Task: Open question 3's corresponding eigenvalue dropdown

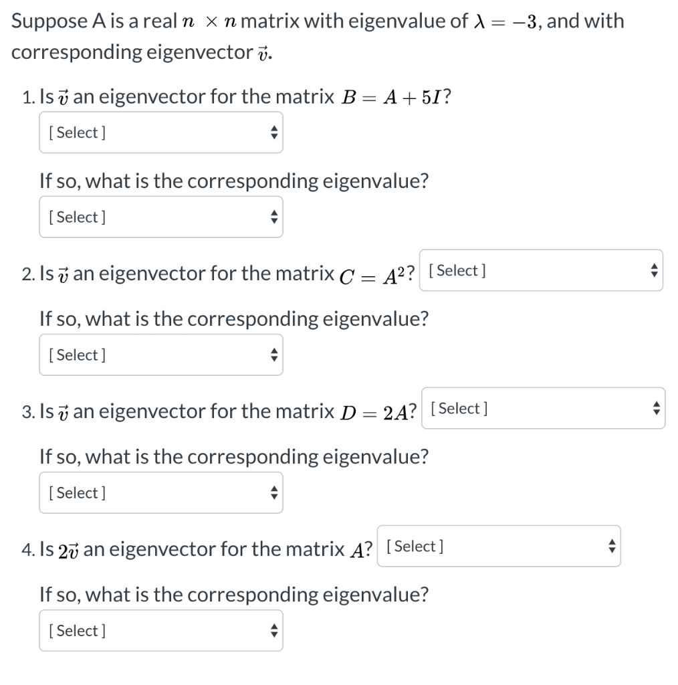Action: coord(160,492)
